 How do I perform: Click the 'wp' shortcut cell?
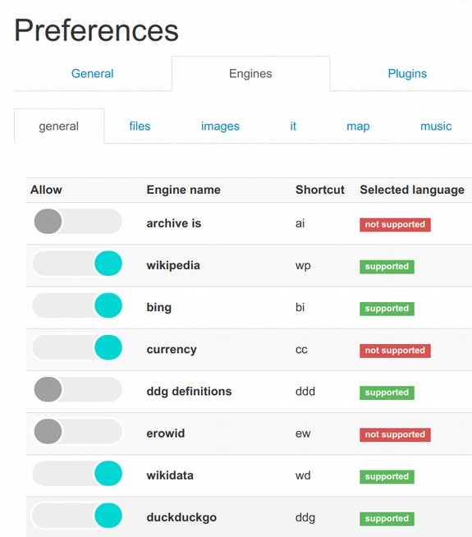click(x=303, y=266)
